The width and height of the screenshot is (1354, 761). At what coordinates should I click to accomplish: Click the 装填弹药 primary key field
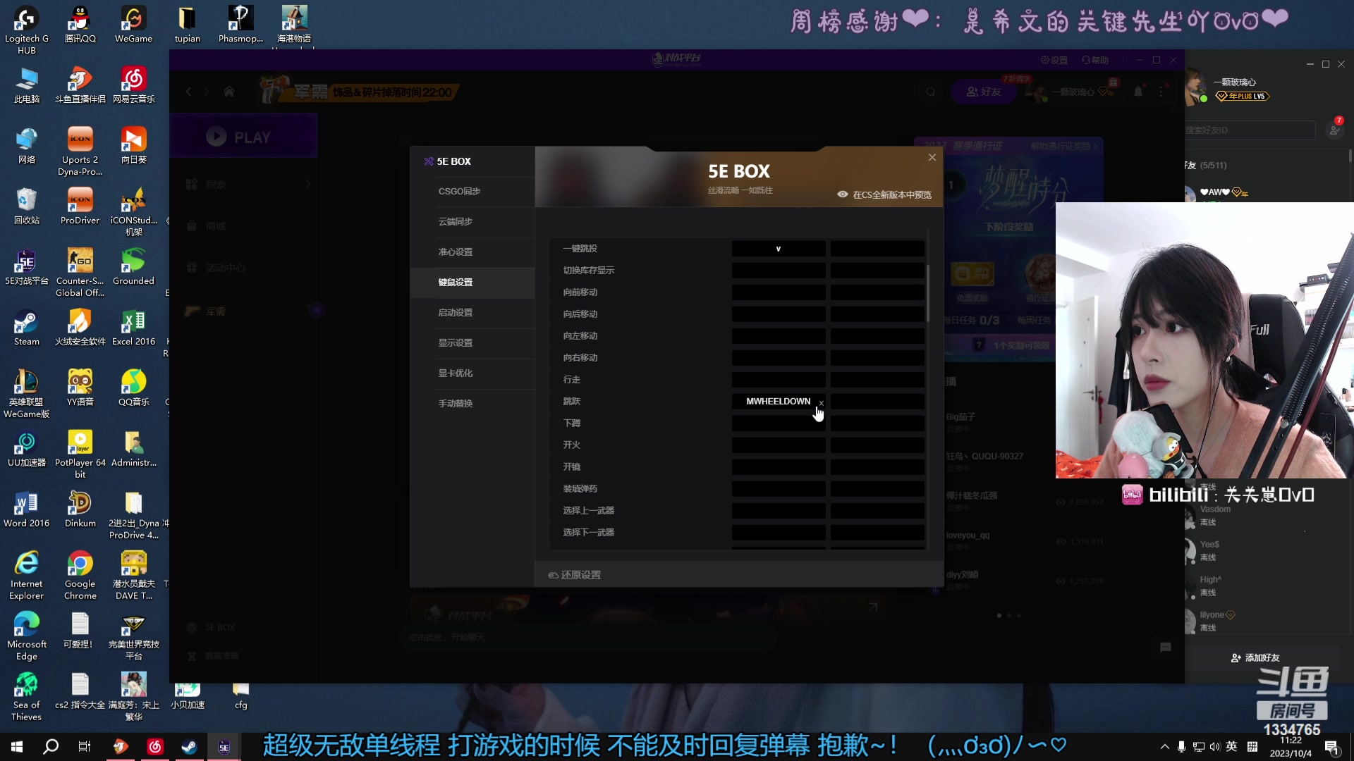click(779, 489)
